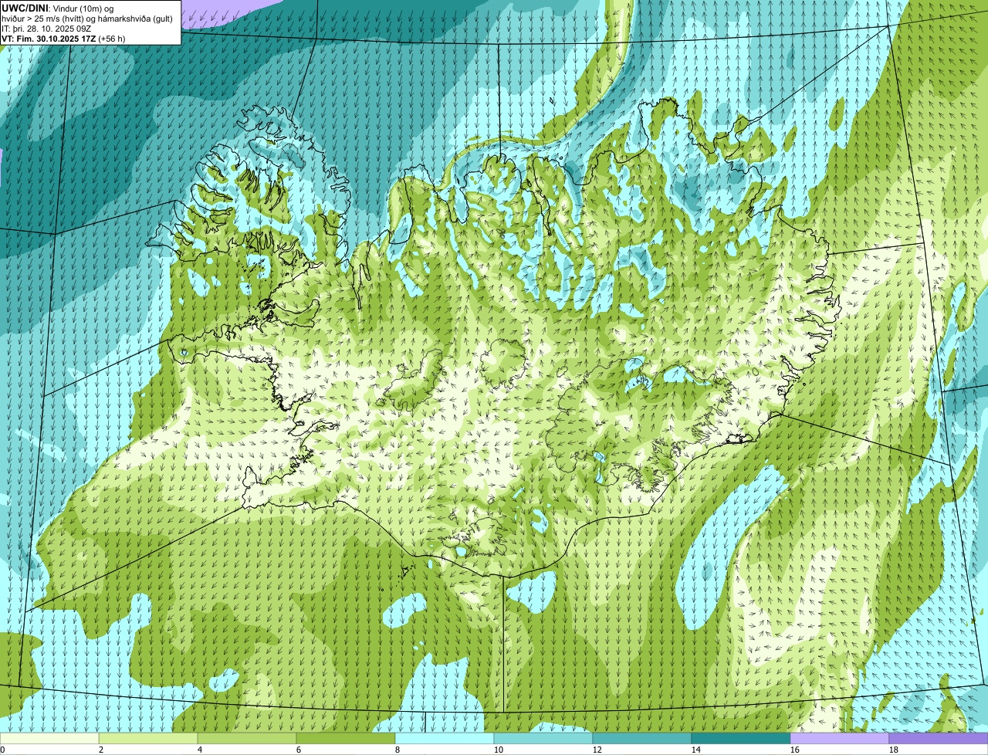Viewport: 988px width, 755px height.
Task: Click the light green 4–6 m/s legend swatch
Action: coord(247,739)
